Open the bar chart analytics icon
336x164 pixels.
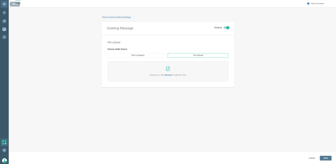tap(4, 37)
